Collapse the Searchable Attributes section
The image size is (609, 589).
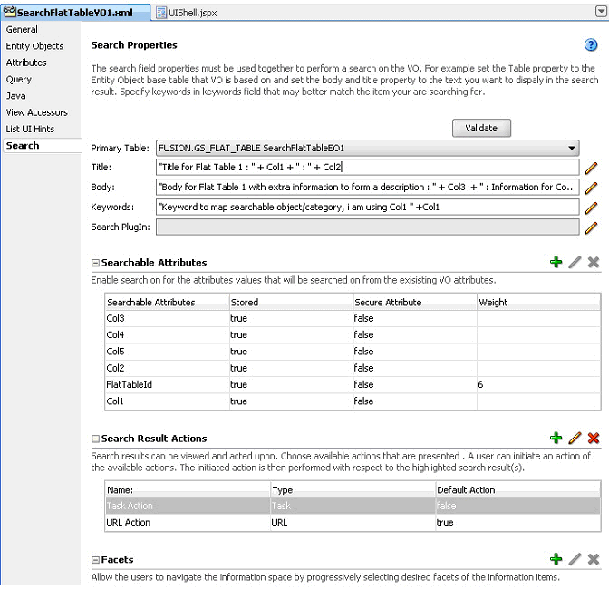click(95, 263)
